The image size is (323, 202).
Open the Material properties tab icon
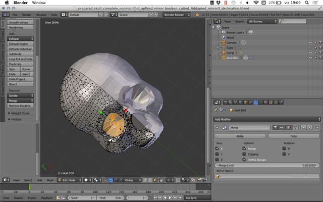coord(265,102)
